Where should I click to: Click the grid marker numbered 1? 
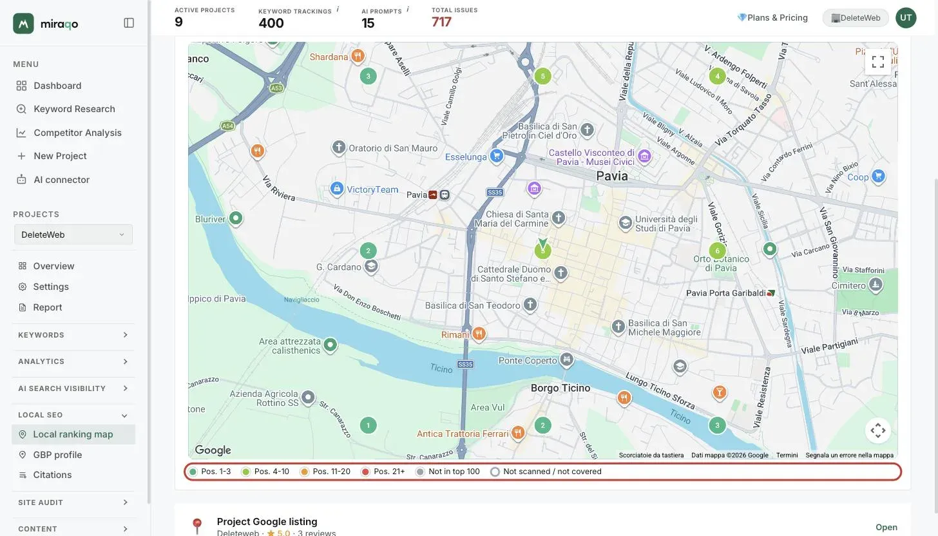click(368, 425)
